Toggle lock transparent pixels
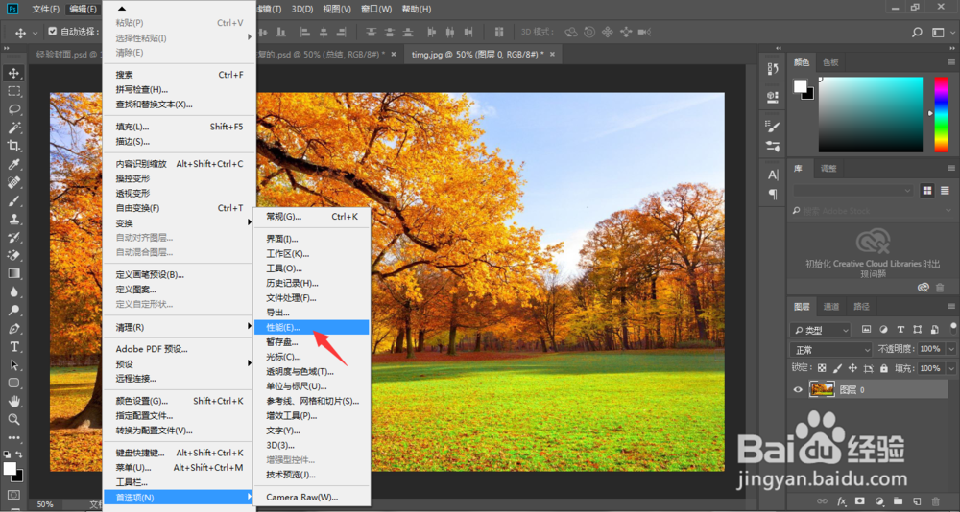 (823, 369)
